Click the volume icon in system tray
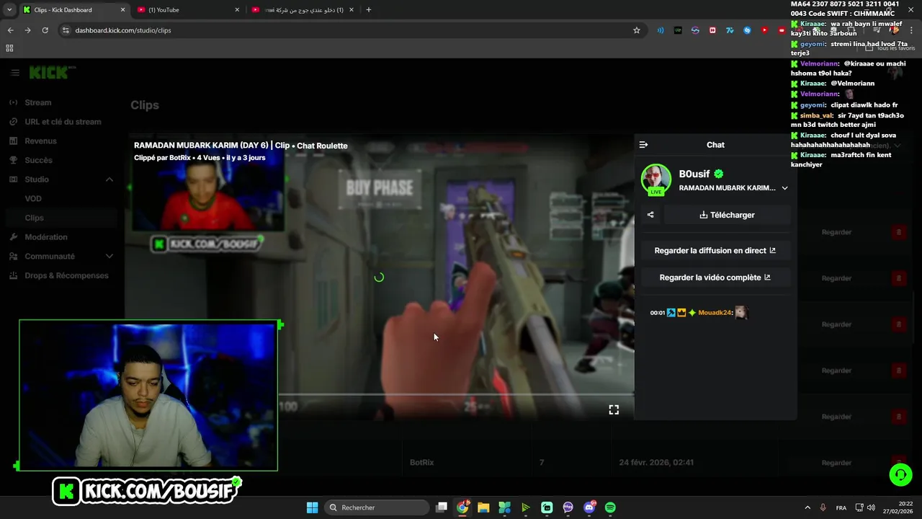This screenshot has width=922, height=519. click(872, 507)
